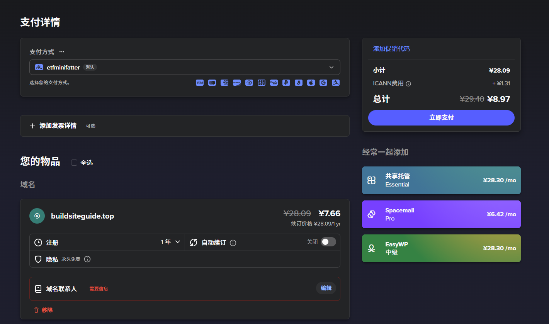Click the 立即支付 pay now button

[441, 118]
